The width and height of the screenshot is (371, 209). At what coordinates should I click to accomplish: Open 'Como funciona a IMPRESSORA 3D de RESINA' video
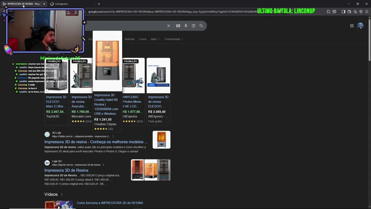point(110,203)
